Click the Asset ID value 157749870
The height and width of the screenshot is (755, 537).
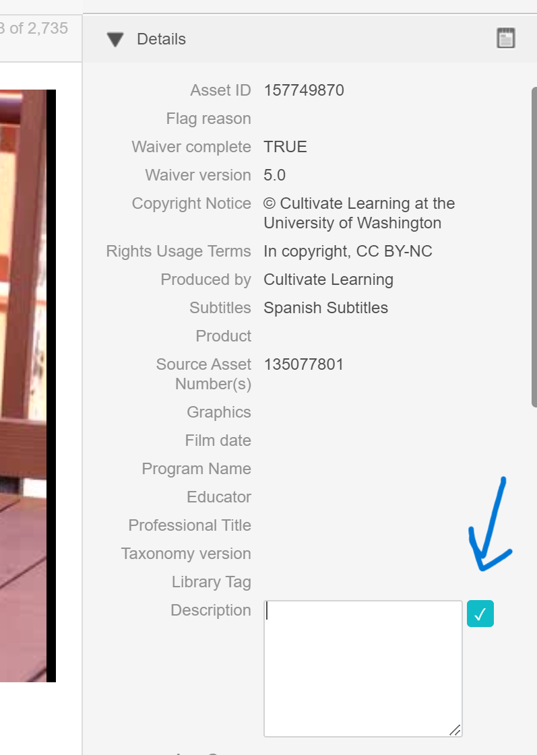point(304,90)
